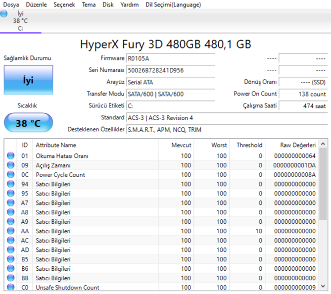
Task: Click the İyi health status button
Action: click(28, 81)
